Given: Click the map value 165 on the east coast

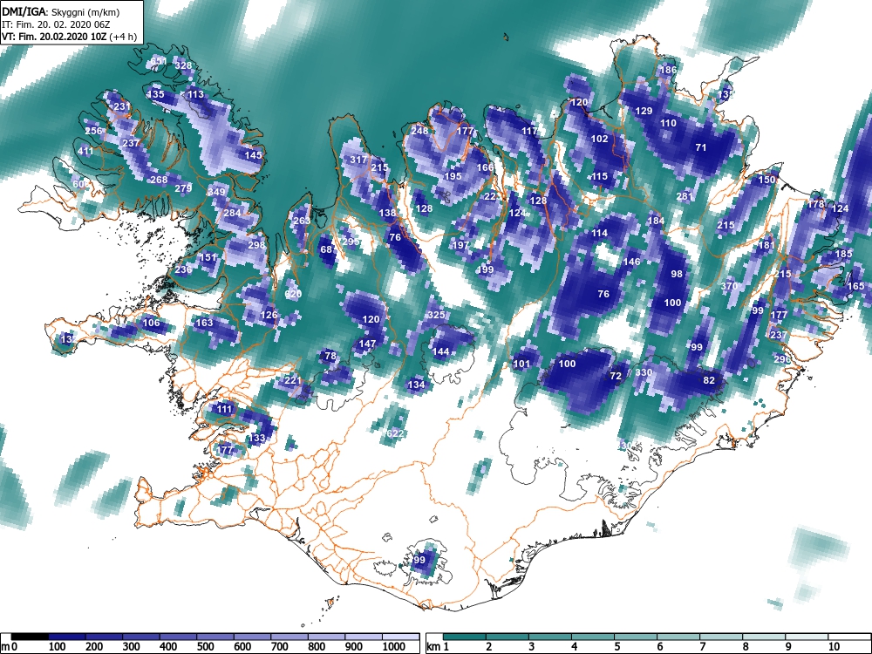Looking at the screenshot, I should click(x=856, y=286).
